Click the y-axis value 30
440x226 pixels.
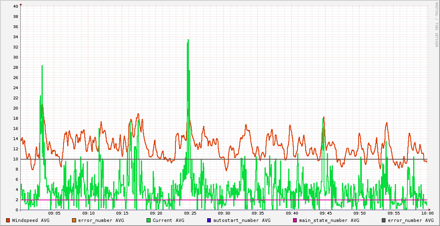coord(16,57)
